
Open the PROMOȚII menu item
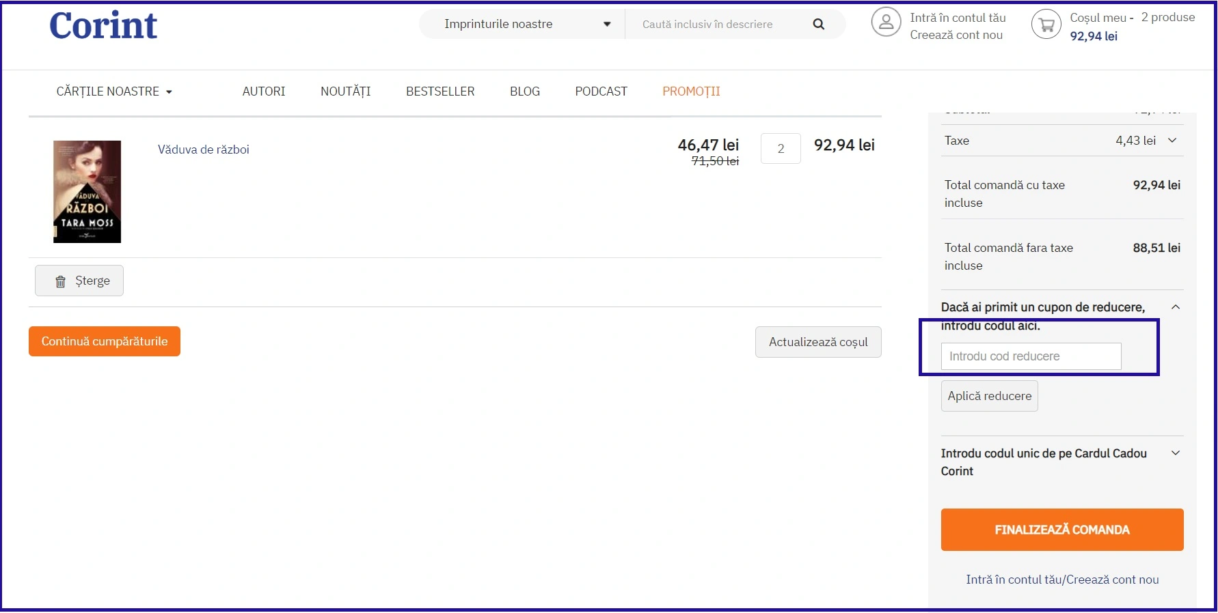[691, 91]
